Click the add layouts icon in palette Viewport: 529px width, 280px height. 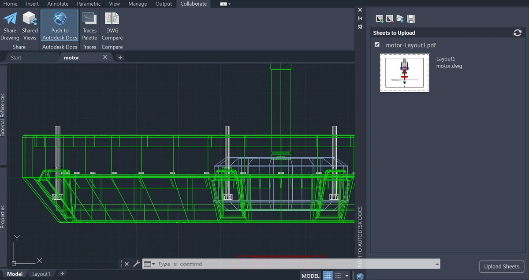coord(379,19)
